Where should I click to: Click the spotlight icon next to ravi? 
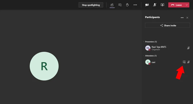(x=184, y=62)
